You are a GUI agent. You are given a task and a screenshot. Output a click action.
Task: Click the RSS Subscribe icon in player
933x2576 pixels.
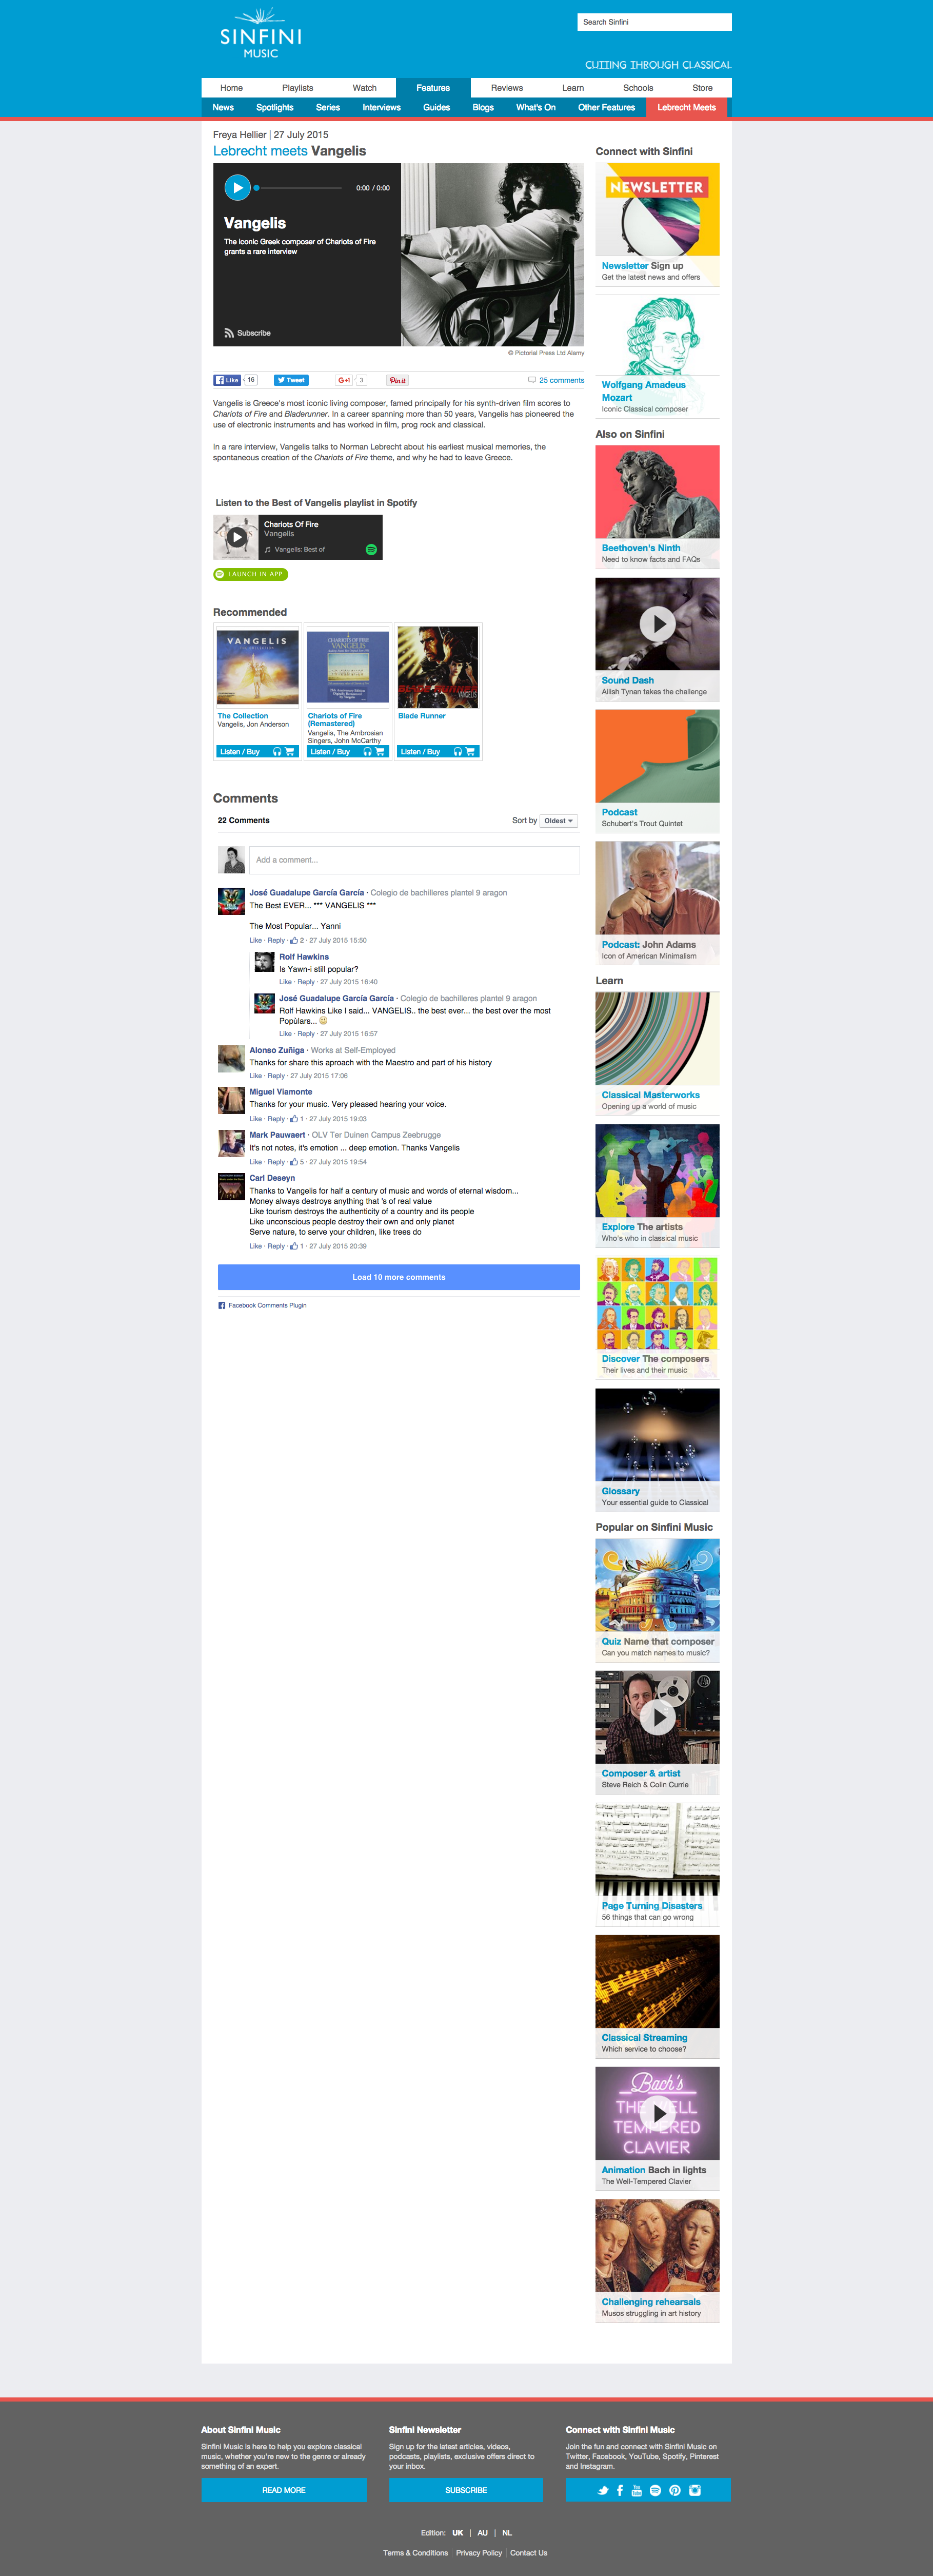click(x=229, y=333)
